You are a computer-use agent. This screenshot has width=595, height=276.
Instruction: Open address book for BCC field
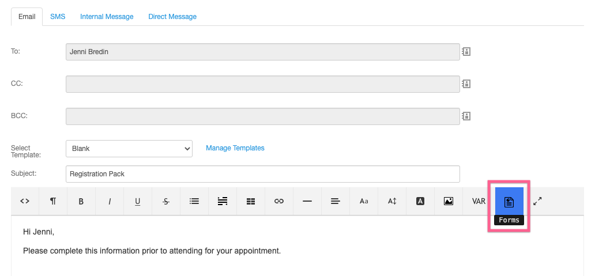pyautogui.click(x=466, y=116)
